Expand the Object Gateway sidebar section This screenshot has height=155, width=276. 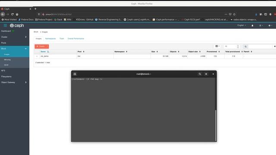pyautogui.click(x=14, y=82)
